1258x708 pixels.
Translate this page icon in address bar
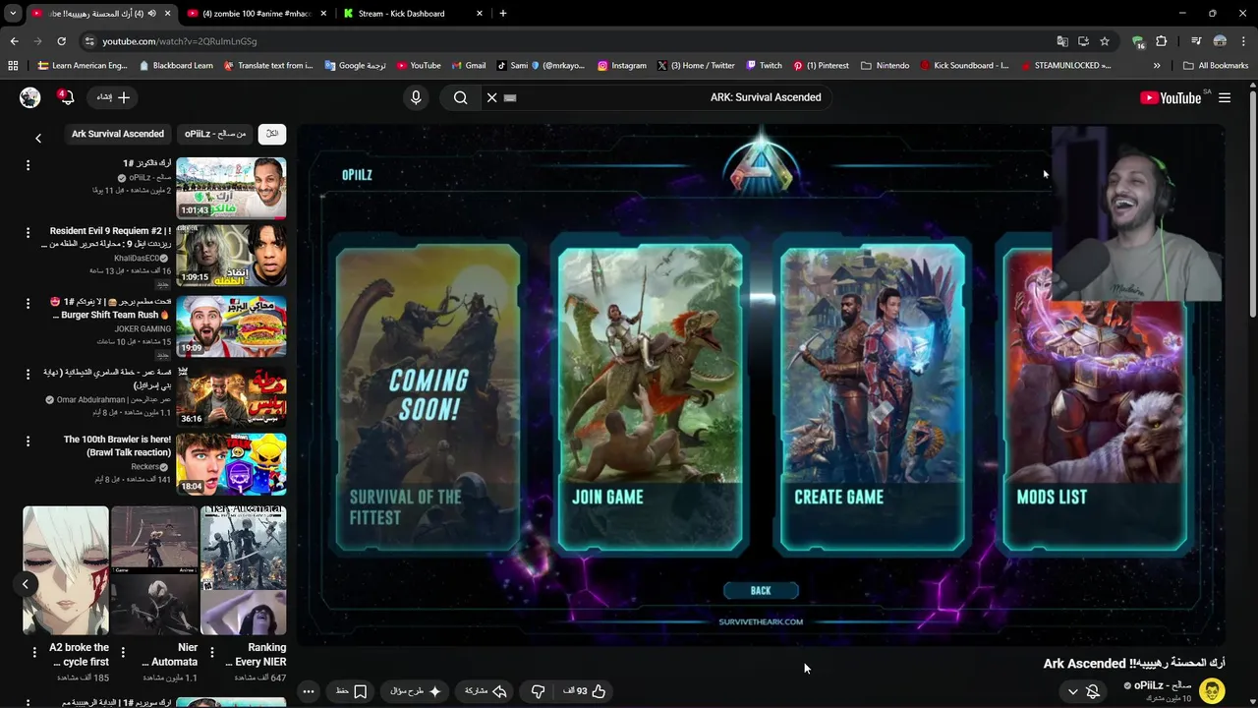[x=1062, y=41]
